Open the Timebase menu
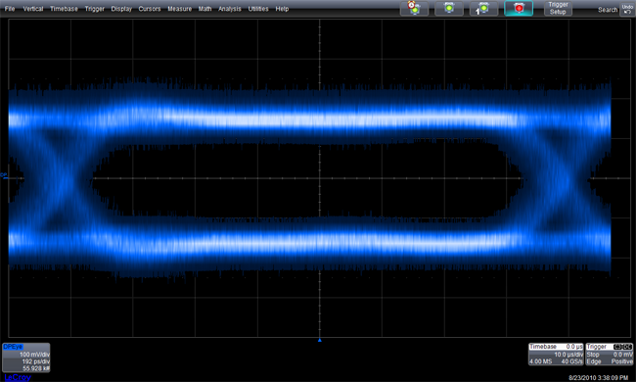 coord(64,9)
